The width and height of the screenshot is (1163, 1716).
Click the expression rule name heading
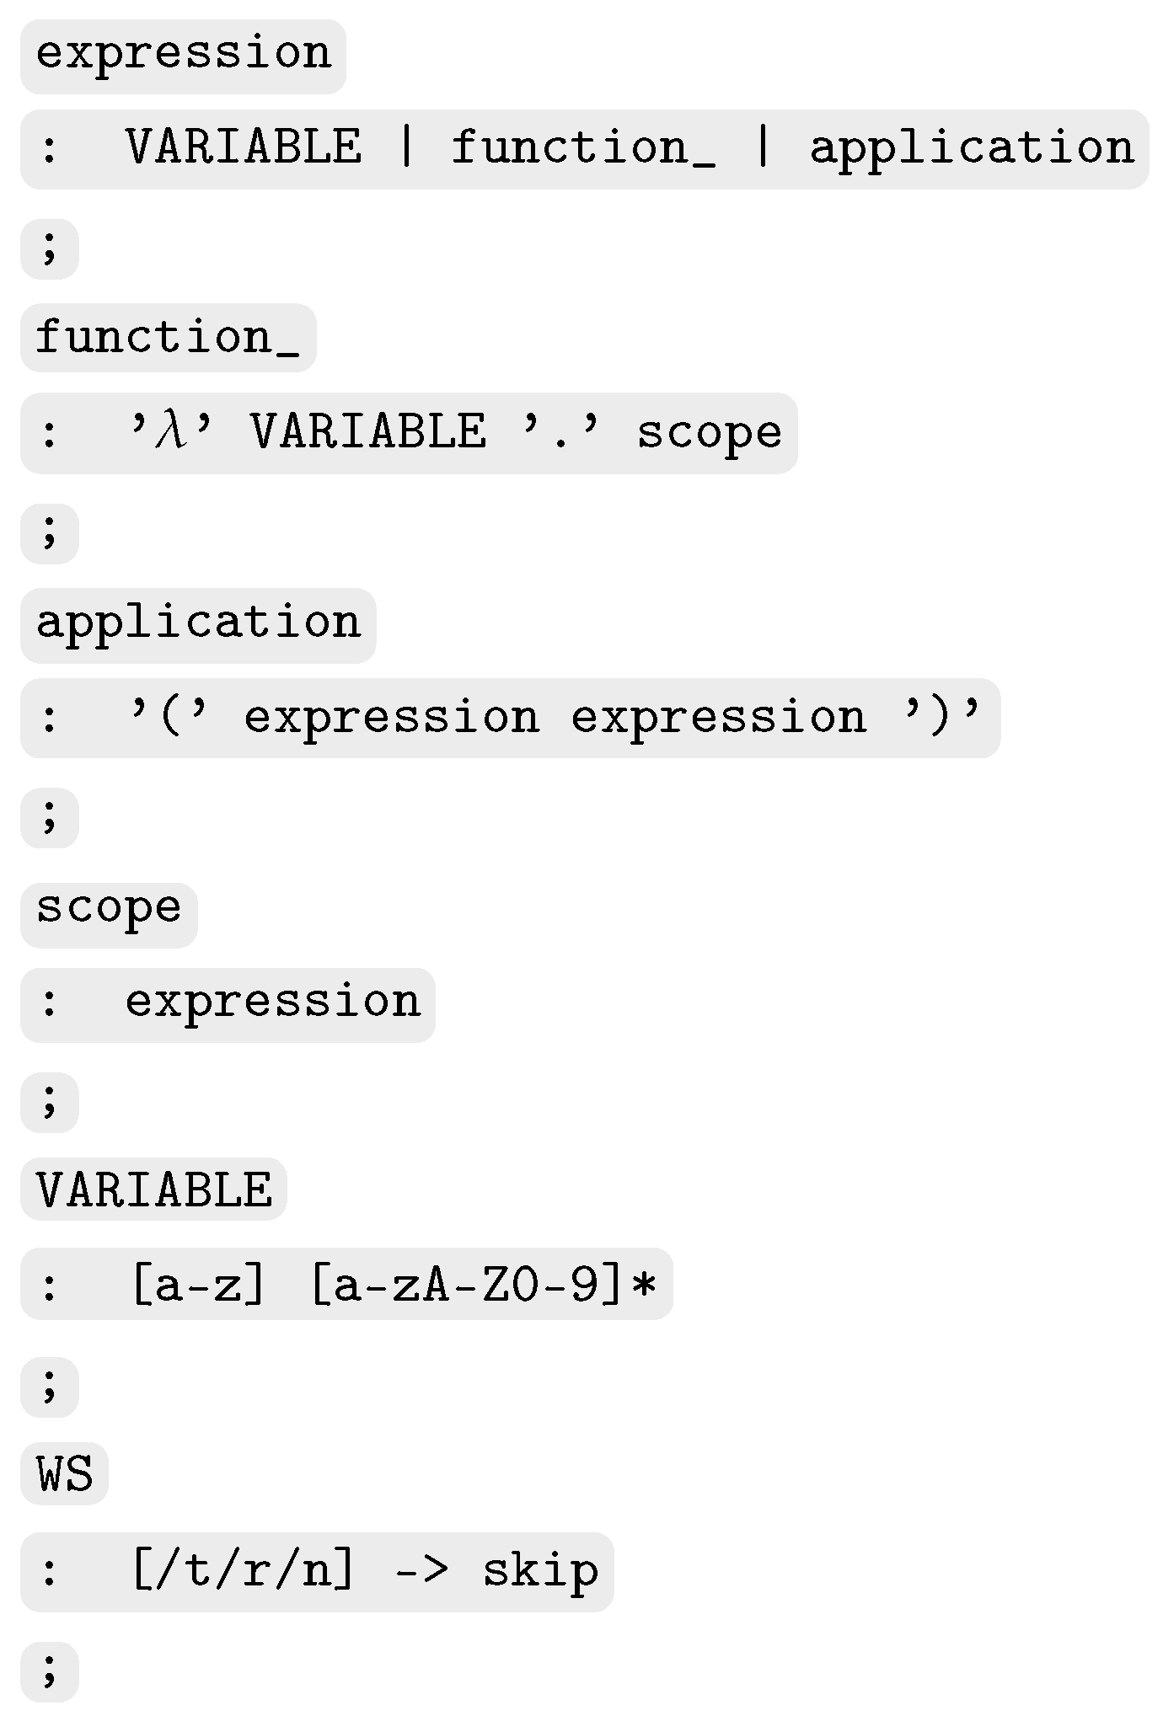pos(183,56)
